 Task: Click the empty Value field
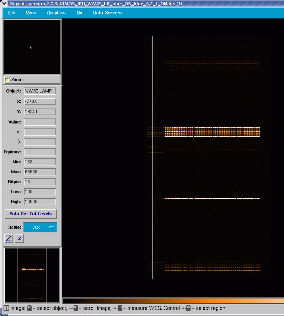pyautogui.click(x=40, y=122)
